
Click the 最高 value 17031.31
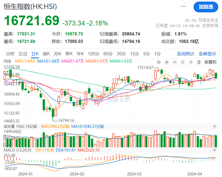coord(26,34)
